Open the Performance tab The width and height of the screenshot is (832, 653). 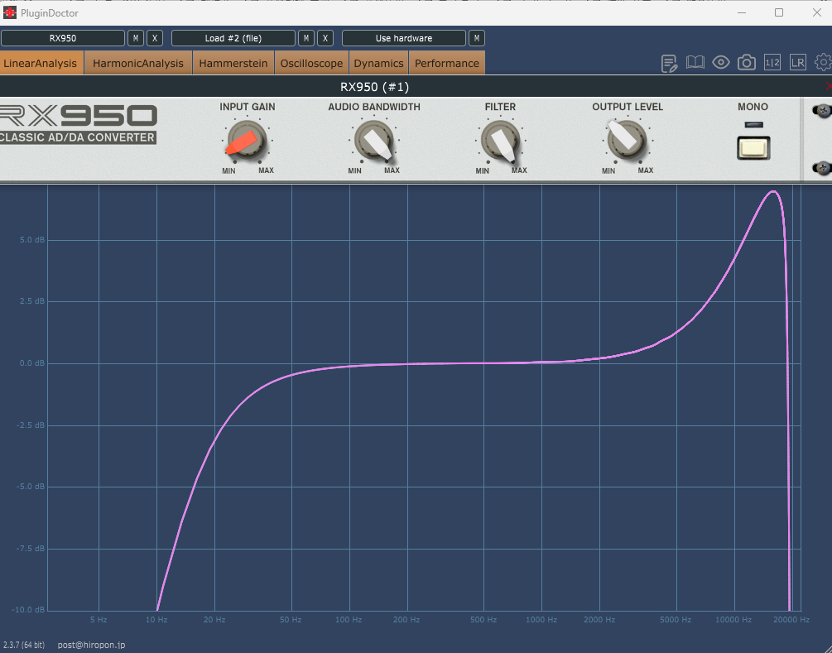(x=447, y=63)
